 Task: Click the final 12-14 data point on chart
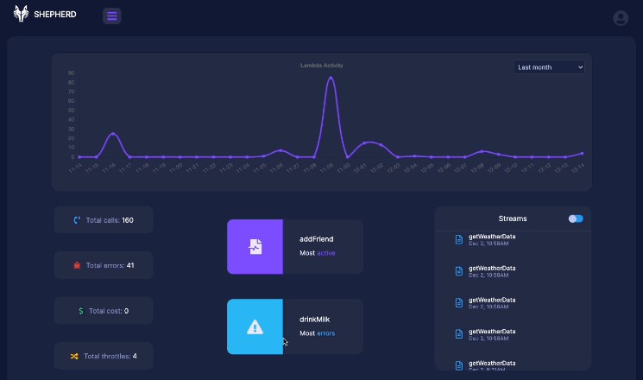582,154
